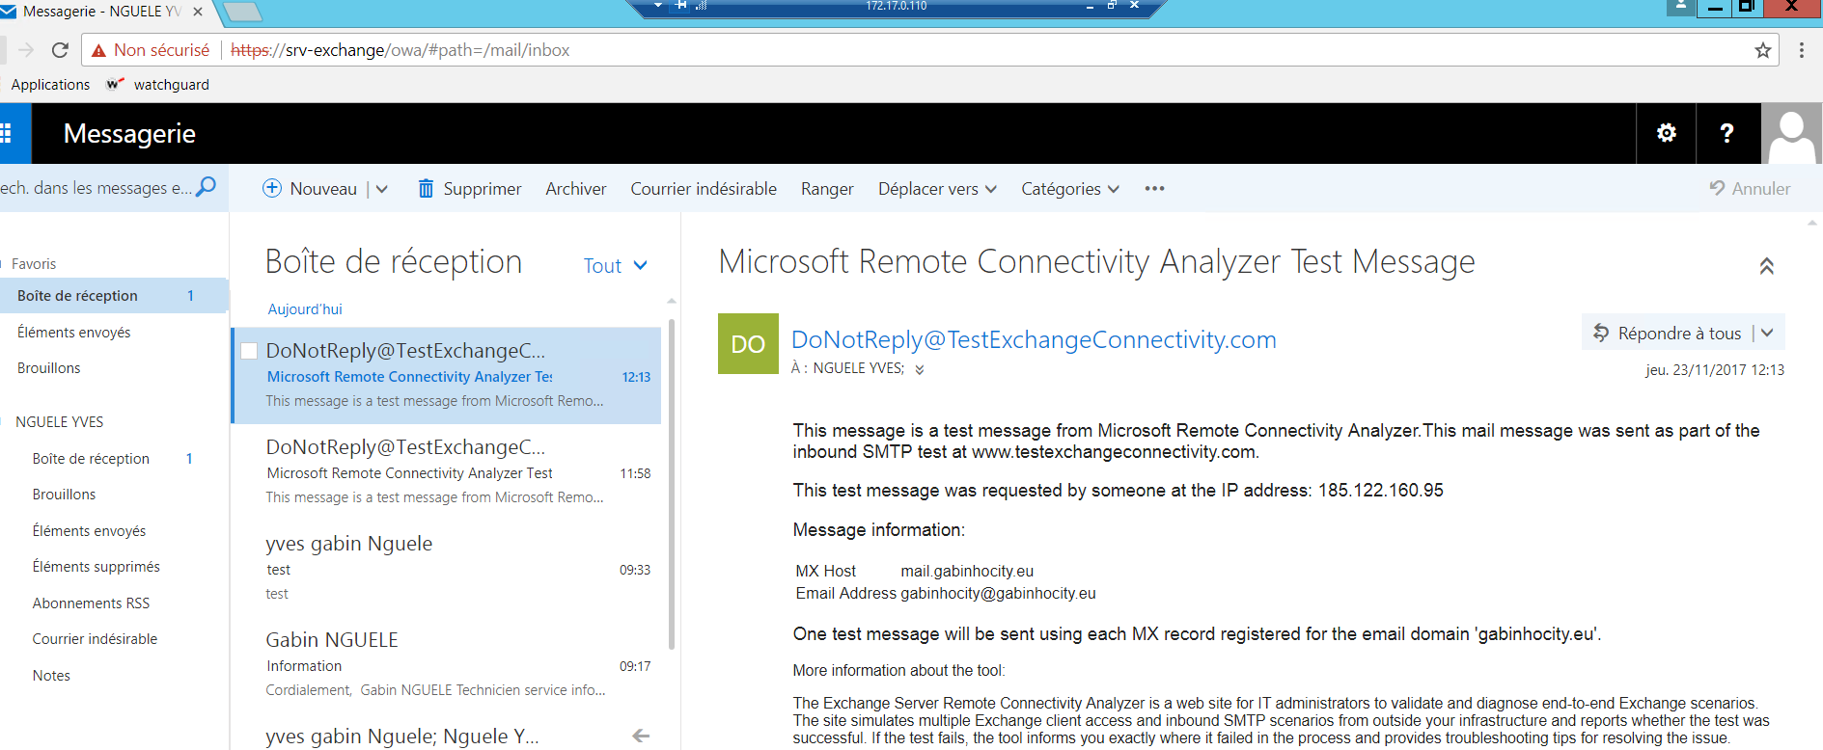This screenshot has height=750, width=1823.
Task: Expand the Nouveau dropdown arrow
Action: click(382, 189)
